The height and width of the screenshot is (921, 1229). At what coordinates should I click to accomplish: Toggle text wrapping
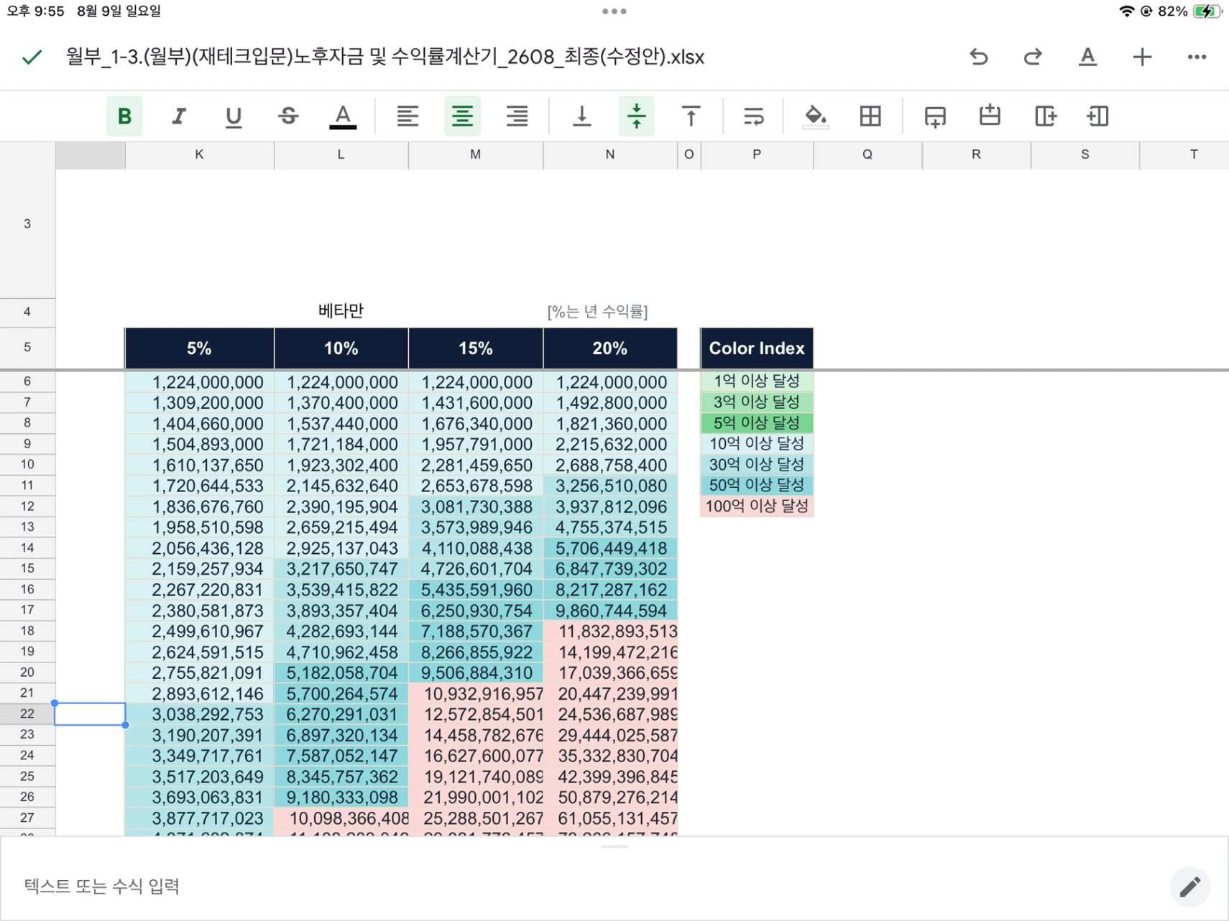[x=753, y=116]
